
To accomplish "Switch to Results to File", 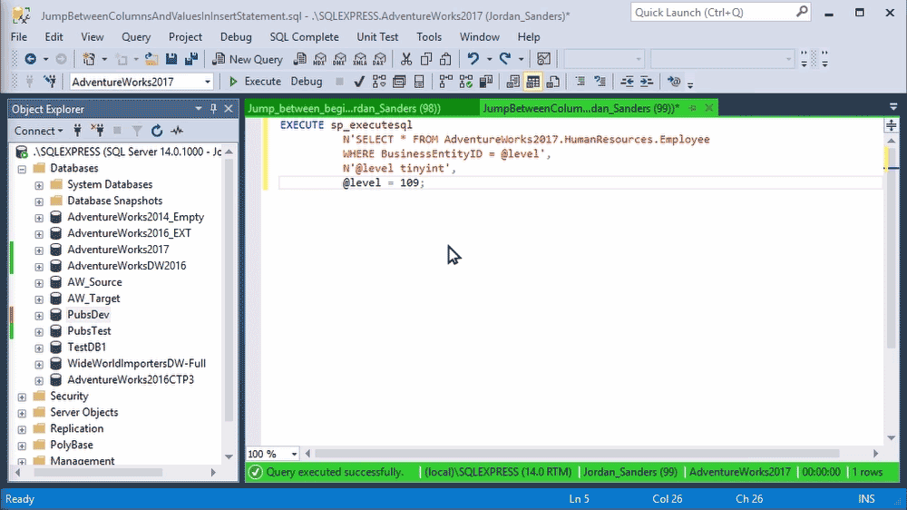I will pos(553,82).
